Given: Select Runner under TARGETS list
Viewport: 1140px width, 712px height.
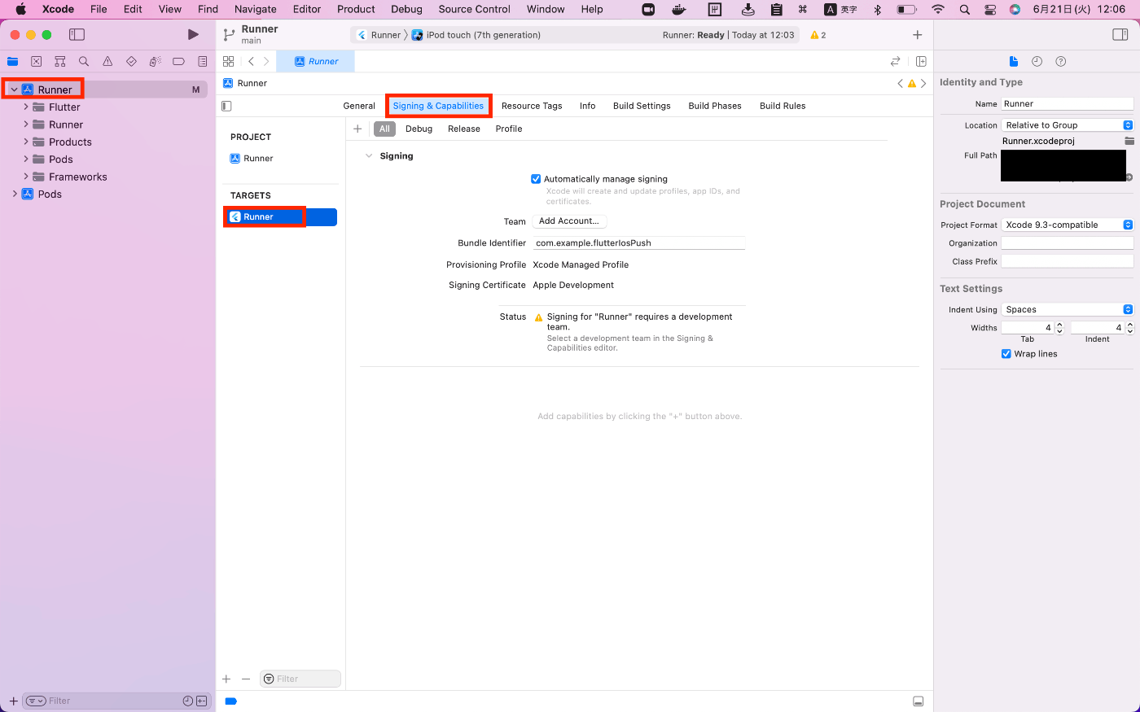Looking at the screenshot, I should (x=280, y=217).
